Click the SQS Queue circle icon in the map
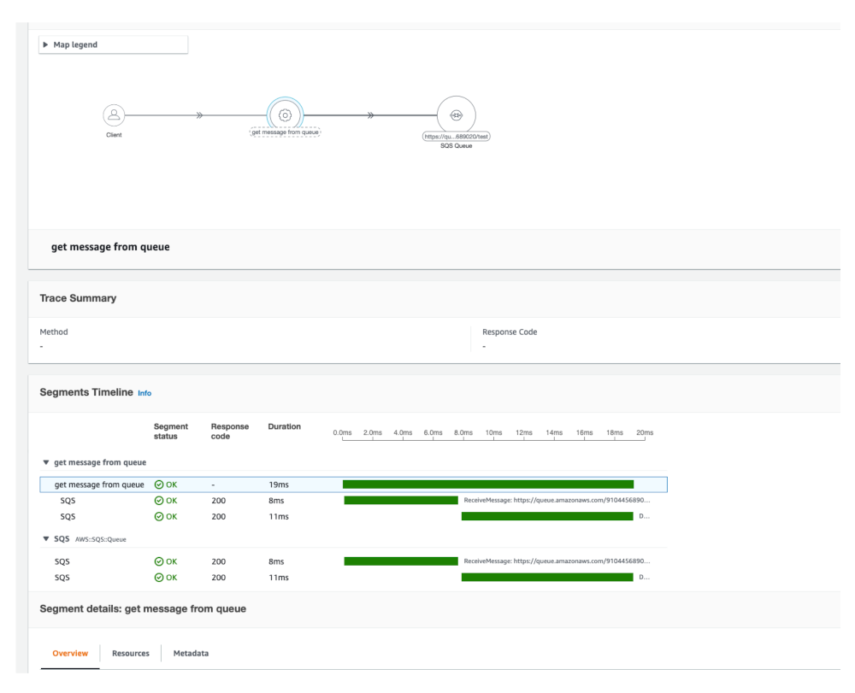 pyautogui.click(x=456, y=113)
